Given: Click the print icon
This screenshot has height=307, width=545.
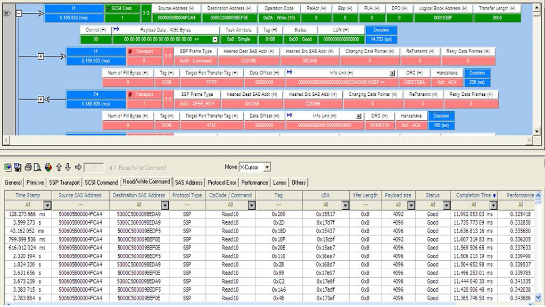Looking at the screenshot, I should [28, 167].
